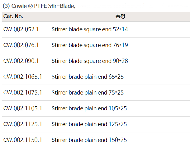190x146 pixels.
Task: Click catalog number CW.002.1065.1
Action: pyautogui.click(x=22, y=77)
